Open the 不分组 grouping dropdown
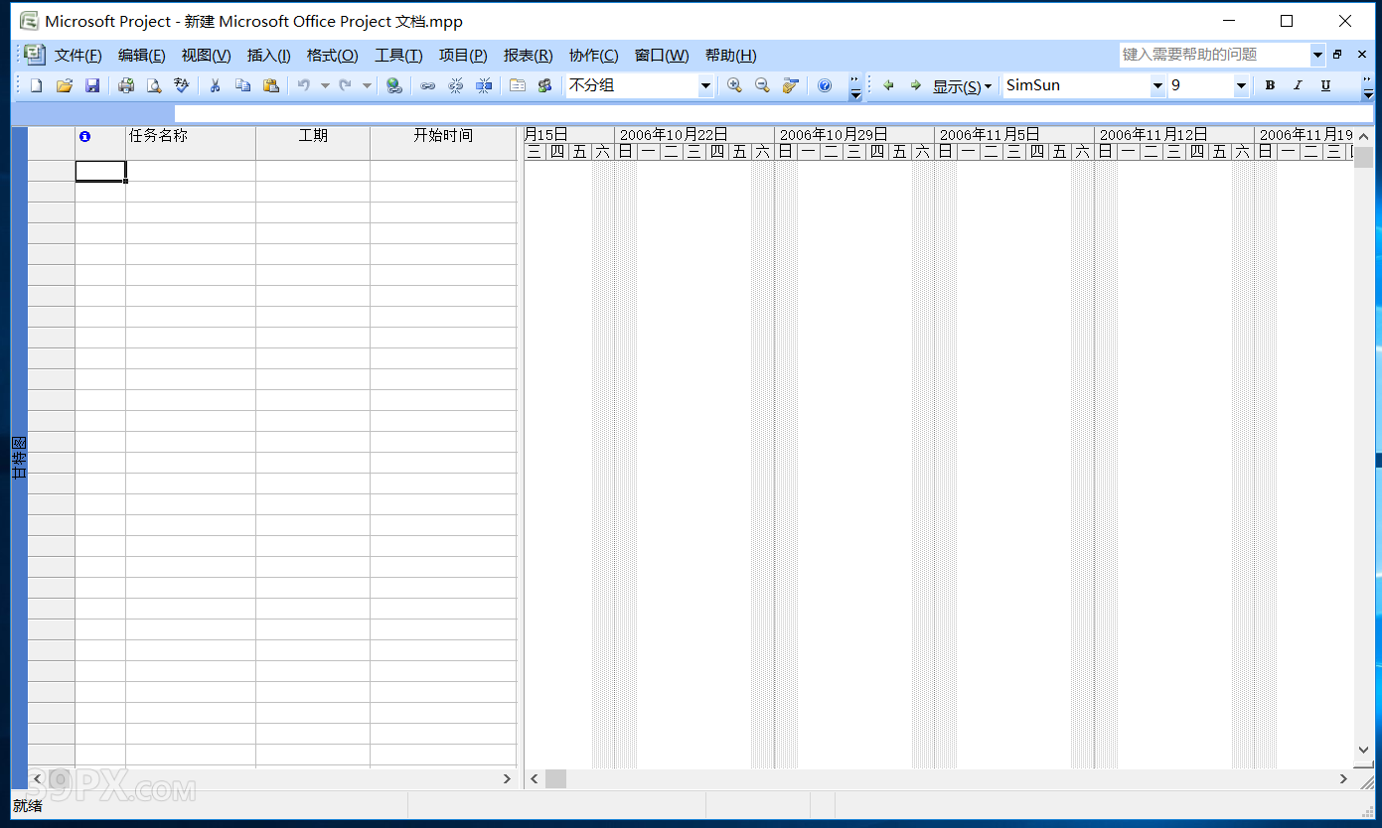1382x828 pixels. pyautogui.click(x=705, y=86)
